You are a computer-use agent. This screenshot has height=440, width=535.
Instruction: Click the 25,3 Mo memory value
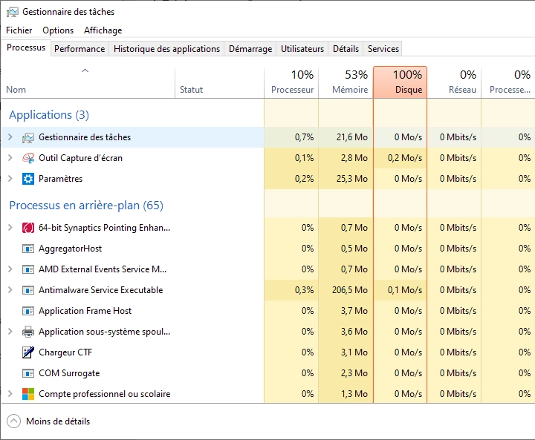point(351,179)
